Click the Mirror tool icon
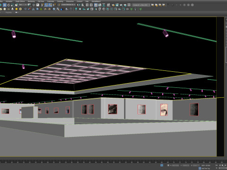 [79, 5]
